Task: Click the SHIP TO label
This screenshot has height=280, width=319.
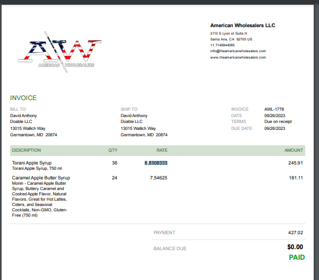Action: coord(129,109)
